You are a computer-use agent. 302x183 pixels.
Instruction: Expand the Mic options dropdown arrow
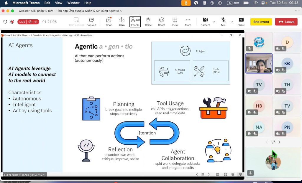(232, 22)
